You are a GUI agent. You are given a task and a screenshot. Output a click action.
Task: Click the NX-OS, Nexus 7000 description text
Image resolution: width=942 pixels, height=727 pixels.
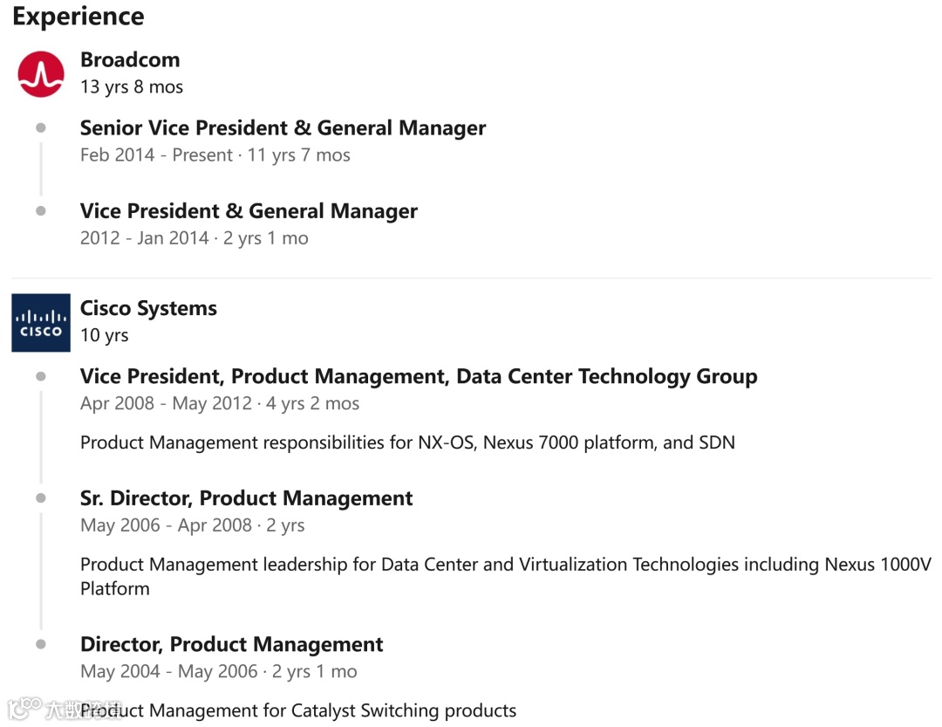[x=407, y=442]
